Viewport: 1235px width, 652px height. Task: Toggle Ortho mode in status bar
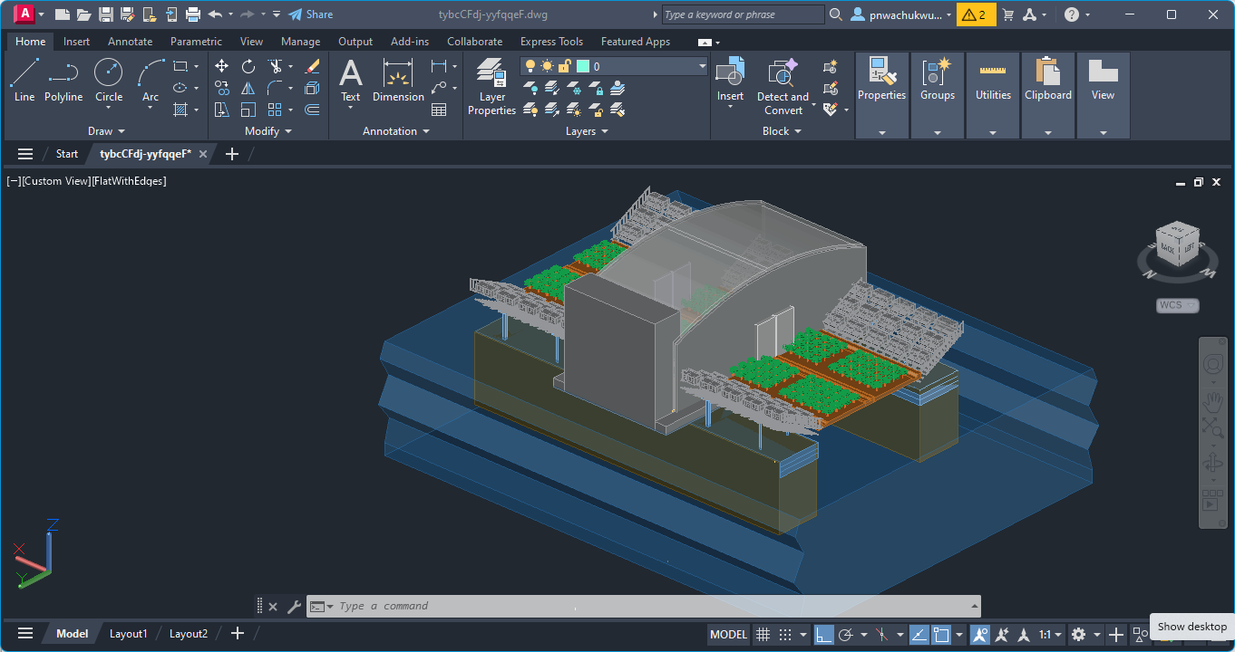(x=823, y=634)
